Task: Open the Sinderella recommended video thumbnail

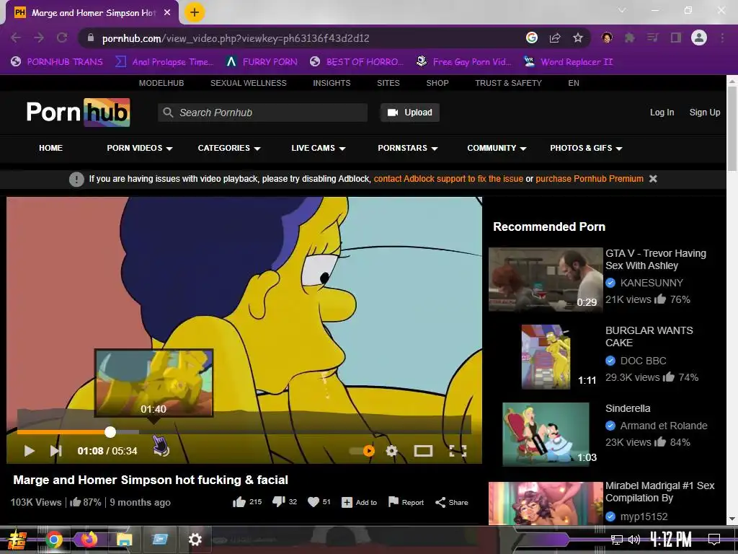Action: pyautogui.click(x=546, y=434)
